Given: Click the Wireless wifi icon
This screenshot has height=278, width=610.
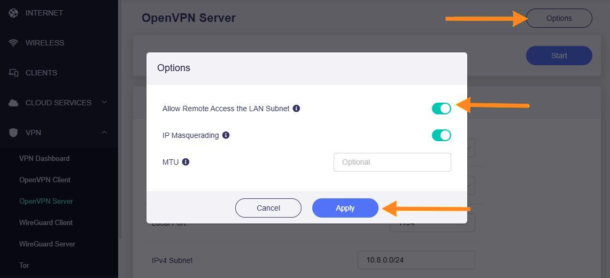Looking at the screenshot, I should (x=13, y=43).
